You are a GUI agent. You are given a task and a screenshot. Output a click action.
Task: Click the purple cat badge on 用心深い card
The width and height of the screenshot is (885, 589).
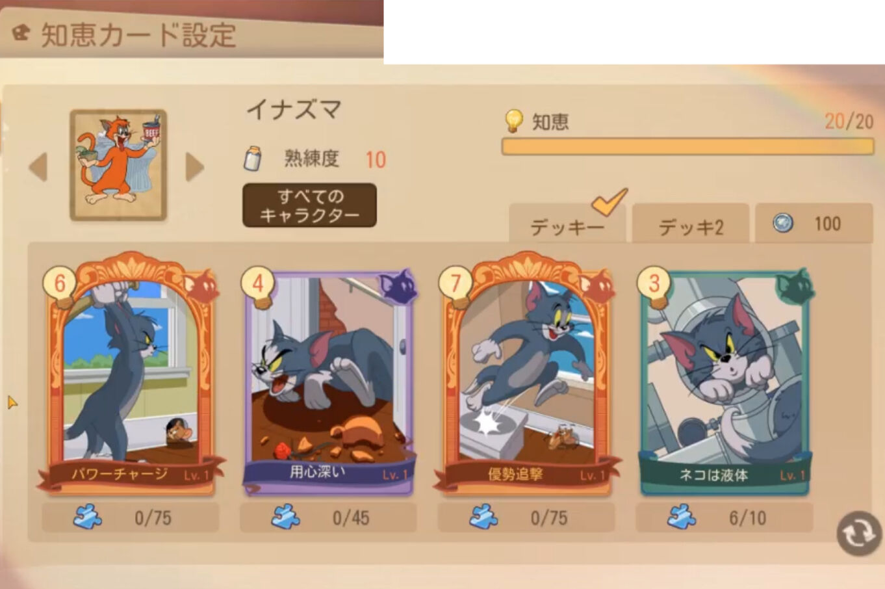(x=398, y=286)
